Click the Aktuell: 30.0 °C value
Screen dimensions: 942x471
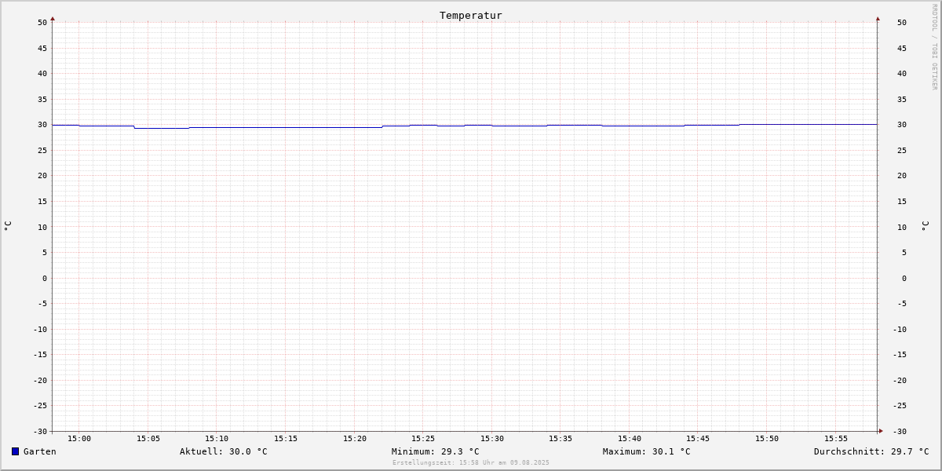pyautogui.click(x=224, y=451)
